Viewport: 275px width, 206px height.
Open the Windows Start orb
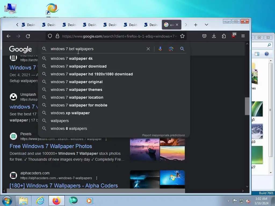coord(7,201)
